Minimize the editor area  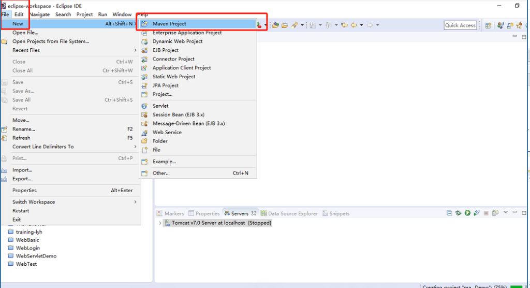coord(514,36)
